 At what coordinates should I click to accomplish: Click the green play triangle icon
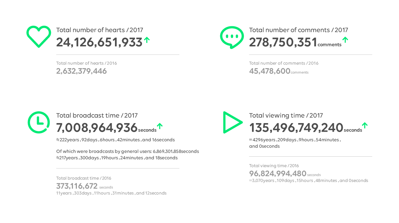pos(232,122)
